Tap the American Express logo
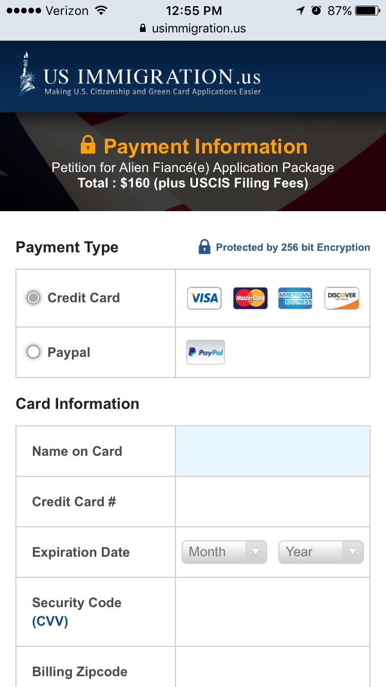Viewport: 386px width, 687px height. (295, 298)
